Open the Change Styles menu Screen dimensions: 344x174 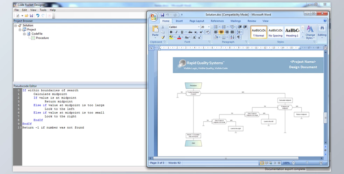pos(310,32)
